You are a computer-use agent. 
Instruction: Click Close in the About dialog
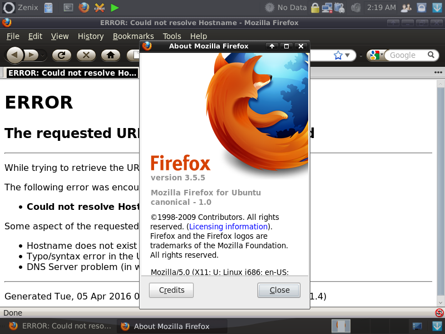point(279,290)
